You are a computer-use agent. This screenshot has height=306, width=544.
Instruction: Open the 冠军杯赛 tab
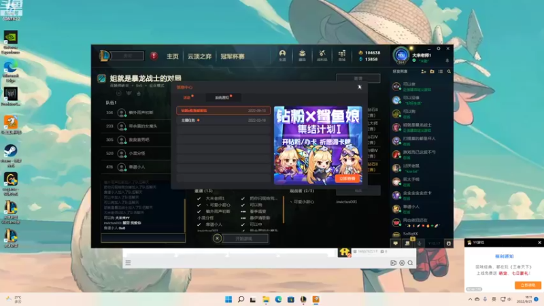(x=233, y=56)
